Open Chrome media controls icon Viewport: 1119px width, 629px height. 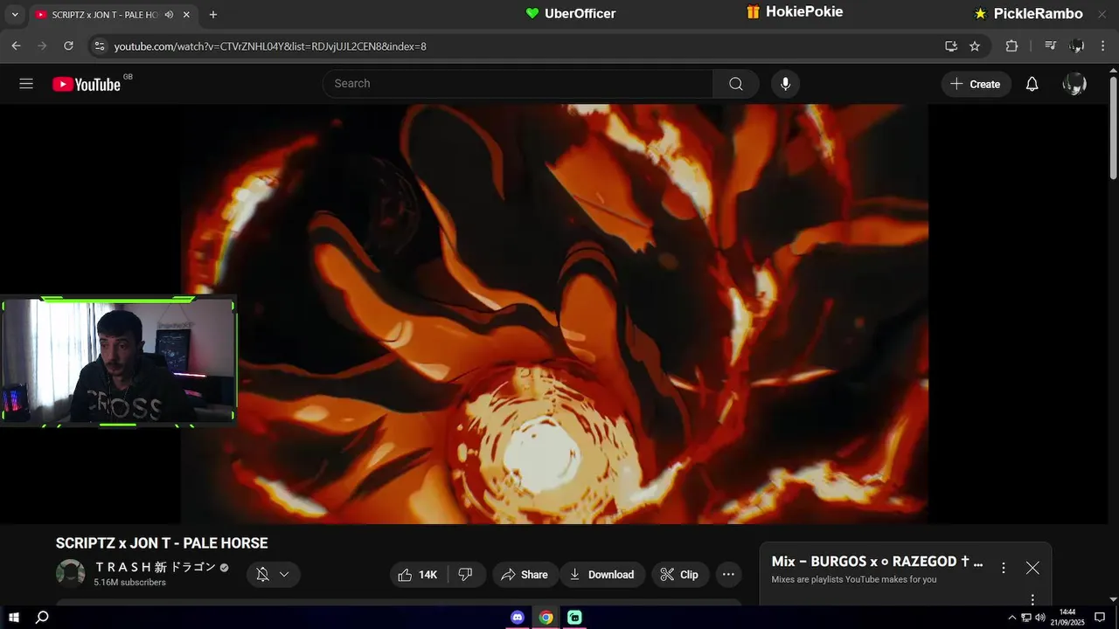coord(1051,46)
